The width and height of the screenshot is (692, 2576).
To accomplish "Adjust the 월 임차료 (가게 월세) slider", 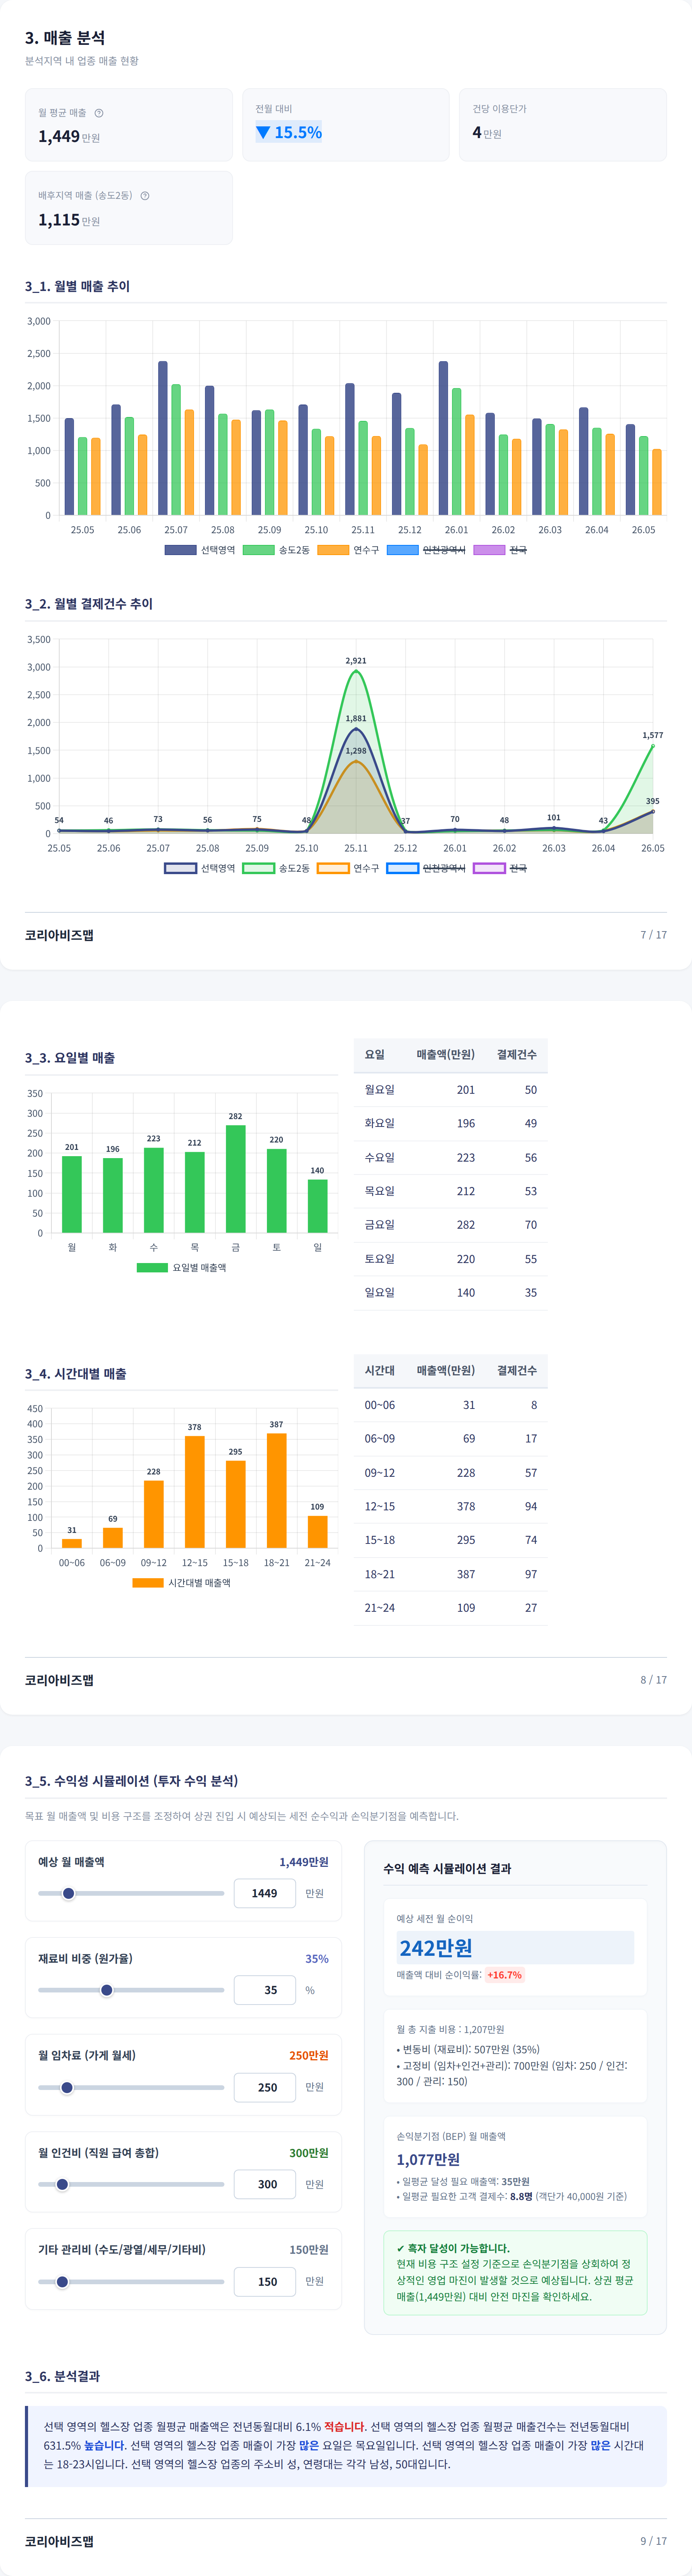I will [x=131, y=2087].
